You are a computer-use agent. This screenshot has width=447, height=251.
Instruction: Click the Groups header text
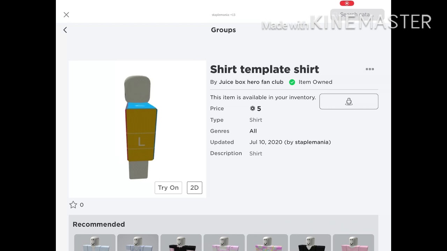(x=223, y=30)
